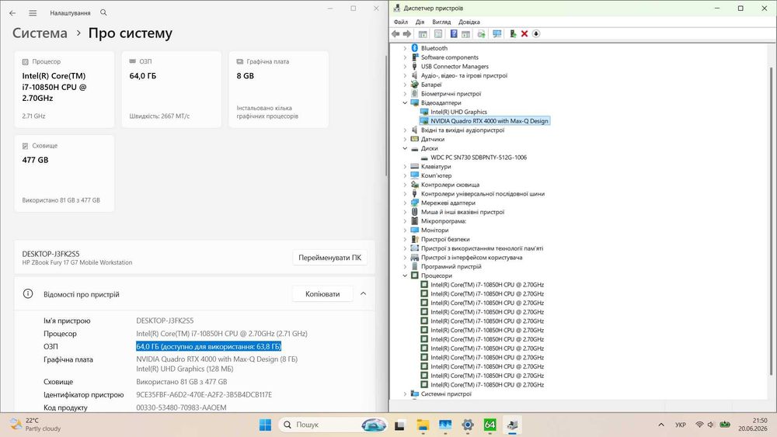Viewport: 777px width, 437px height.
Task: Expand the Bluetooth node
Action: 405,48
